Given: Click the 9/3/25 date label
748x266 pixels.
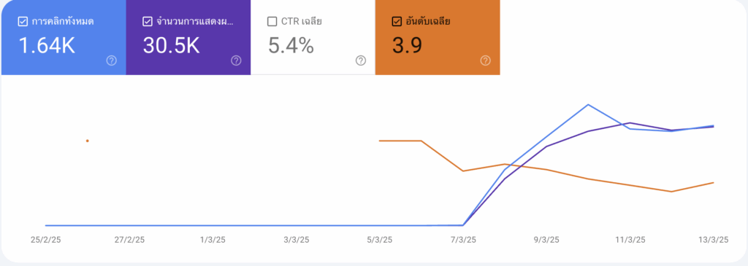Looking at the screenshot, I should click(547, 240).
